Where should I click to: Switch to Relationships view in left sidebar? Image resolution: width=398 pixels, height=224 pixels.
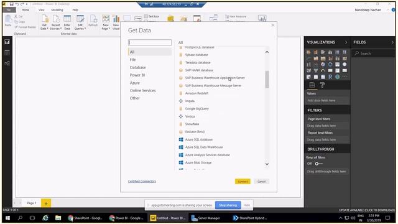pos(7,63)
